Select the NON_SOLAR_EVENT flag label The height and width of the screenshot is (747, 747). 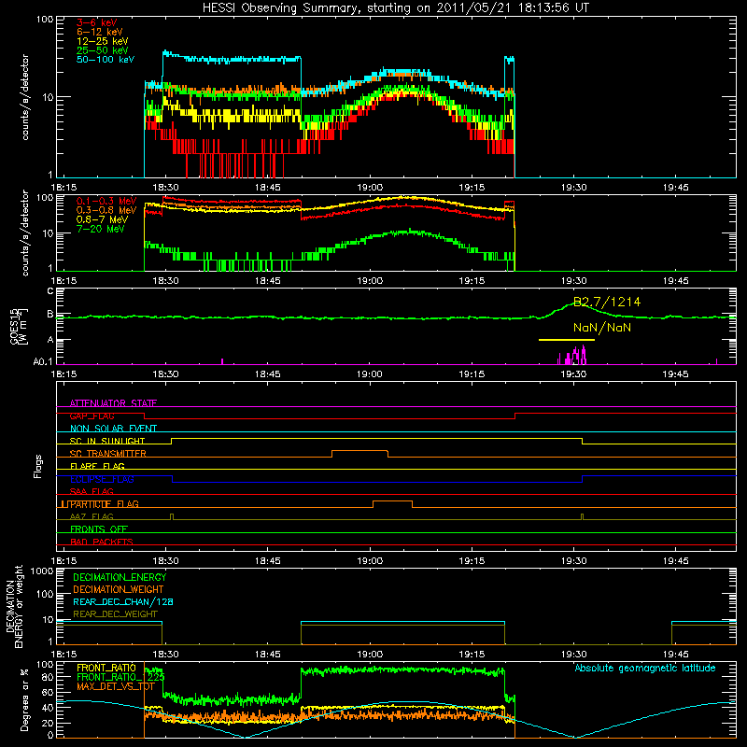[x=113, y=428]
